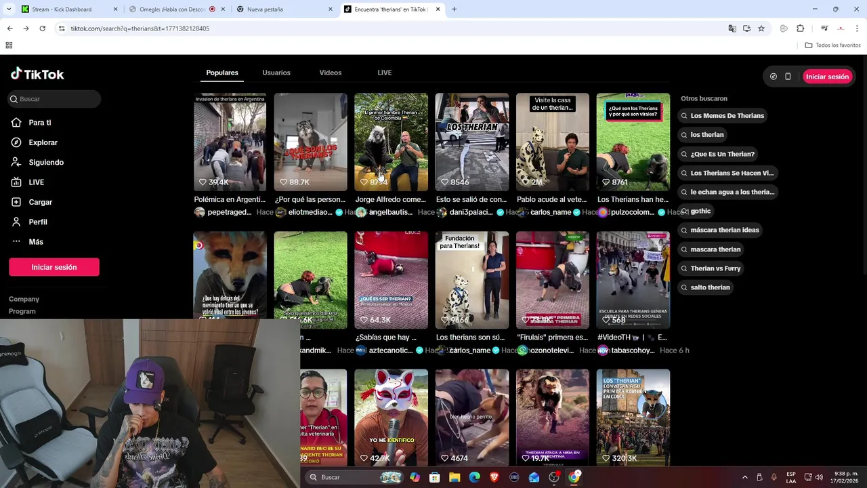Open video Invasion de therians en Argentina

coord(230,142)
